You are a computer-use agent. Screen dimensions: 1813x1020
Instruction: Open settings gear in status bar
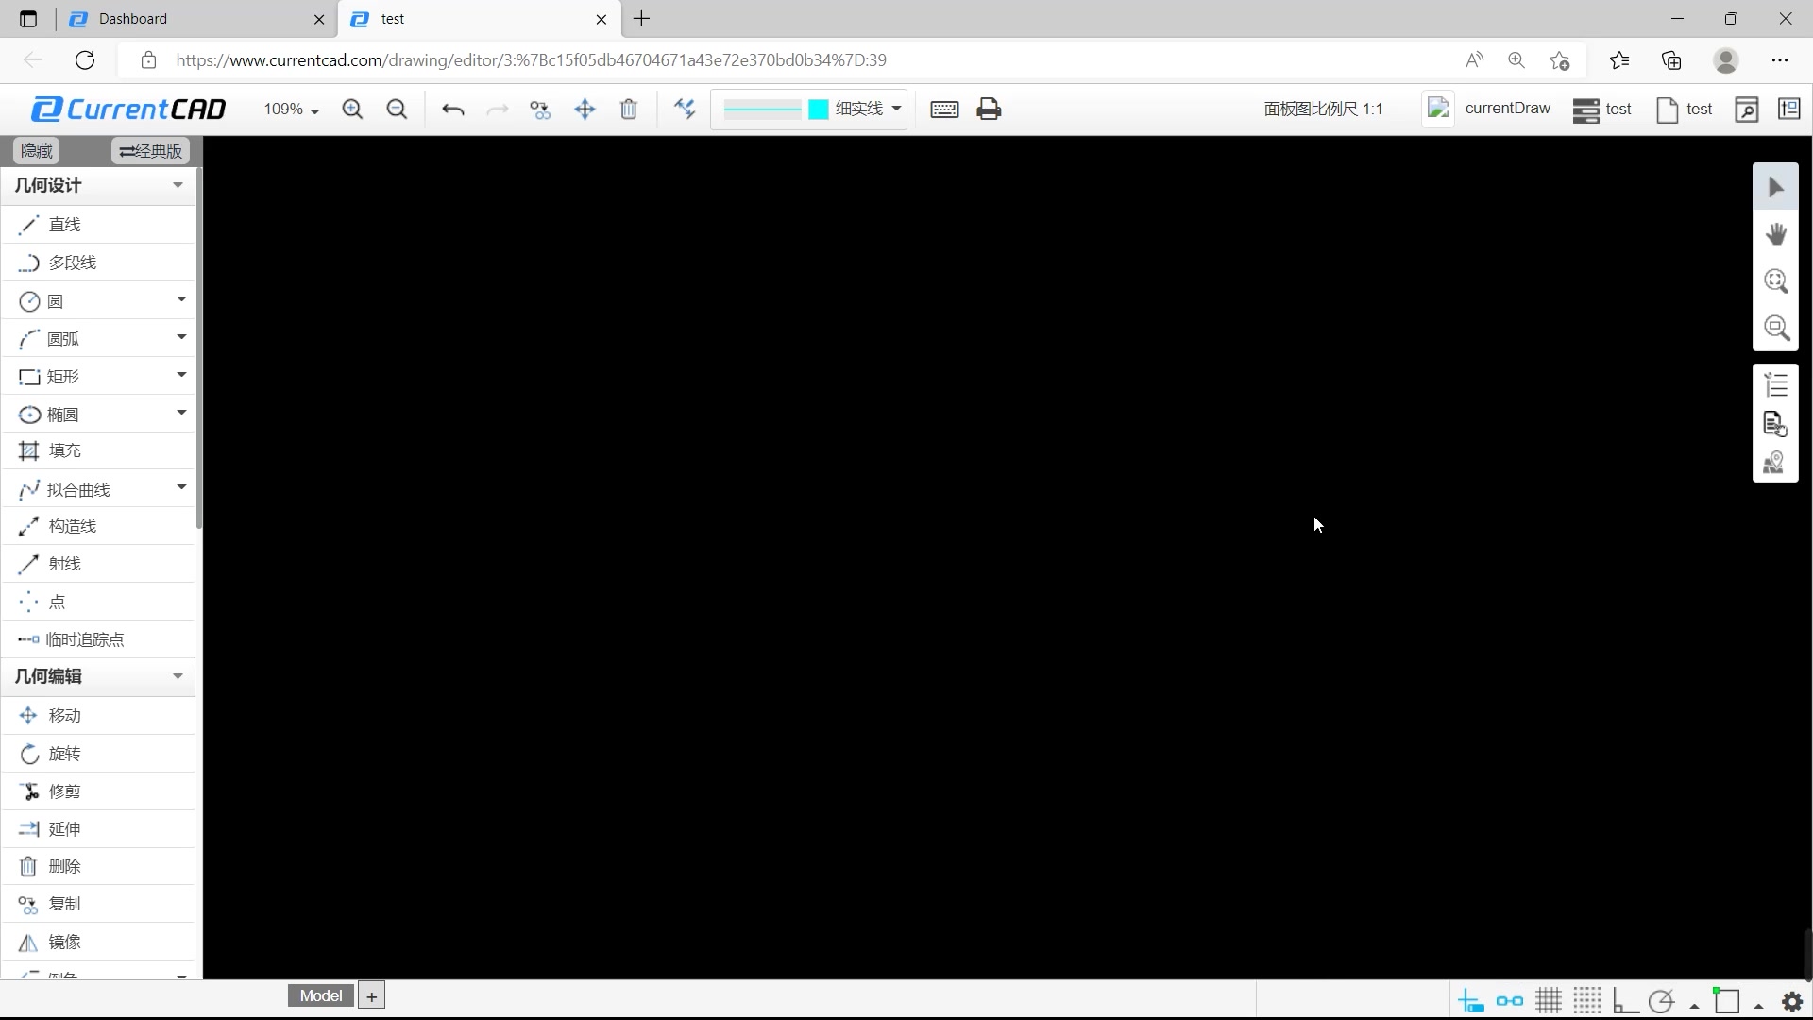click(x=1792, y=1001)
